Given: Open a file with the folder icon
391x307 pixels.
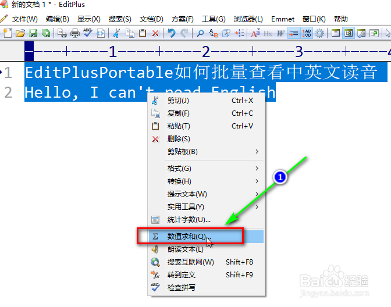Looking at the screenshot, I should coord(20,33).
